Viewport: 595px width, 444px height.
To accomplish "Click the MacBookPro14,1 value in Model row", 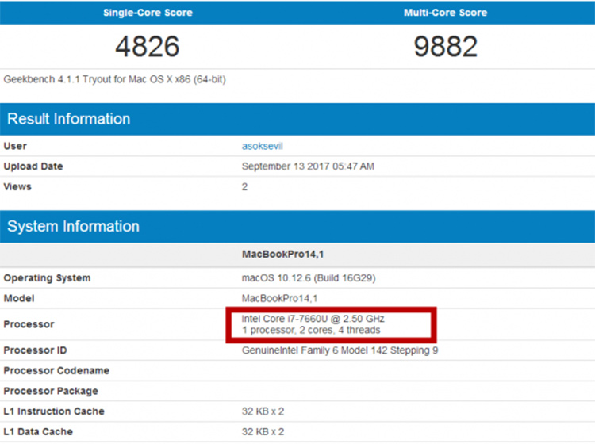I will 280,298.
